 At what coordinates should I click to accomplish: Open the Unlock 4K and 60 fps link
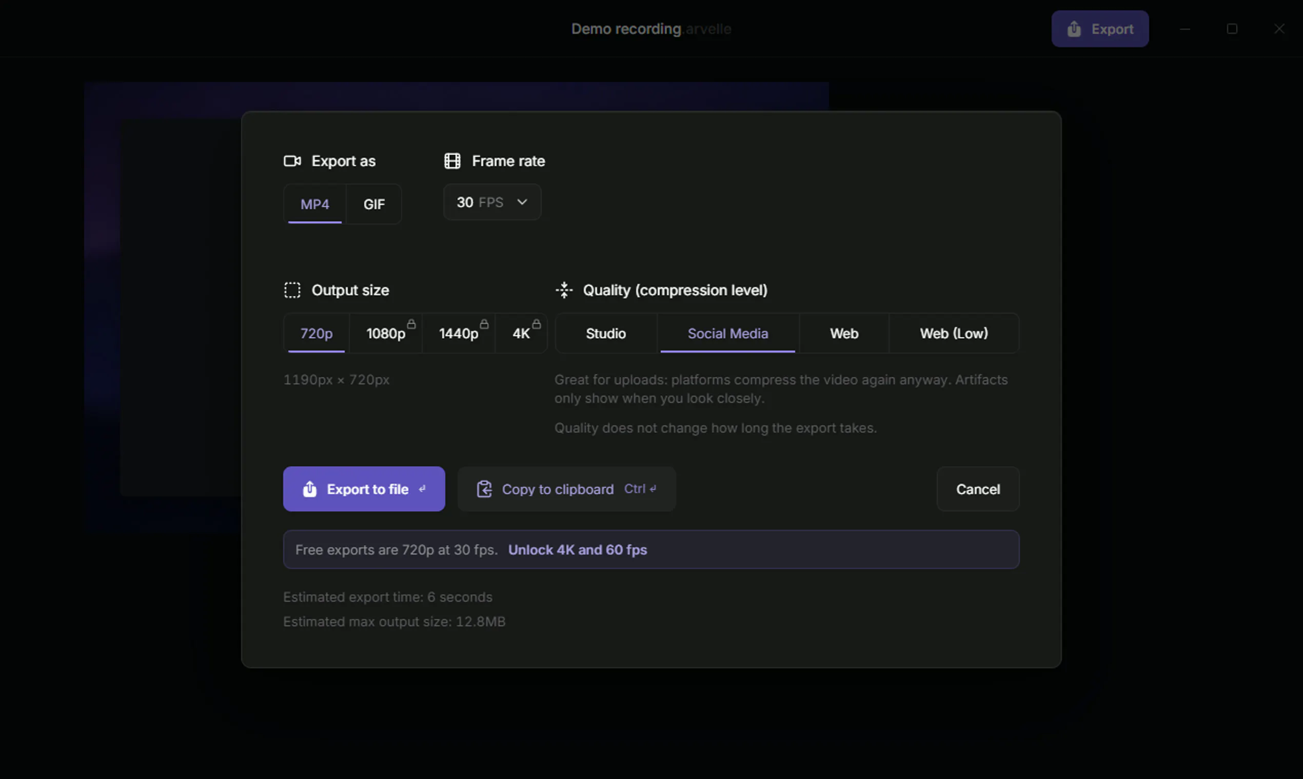click(x=578, y=549)
